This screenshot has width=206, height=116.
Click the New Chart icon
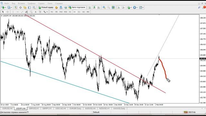click(x=3, y=7)
